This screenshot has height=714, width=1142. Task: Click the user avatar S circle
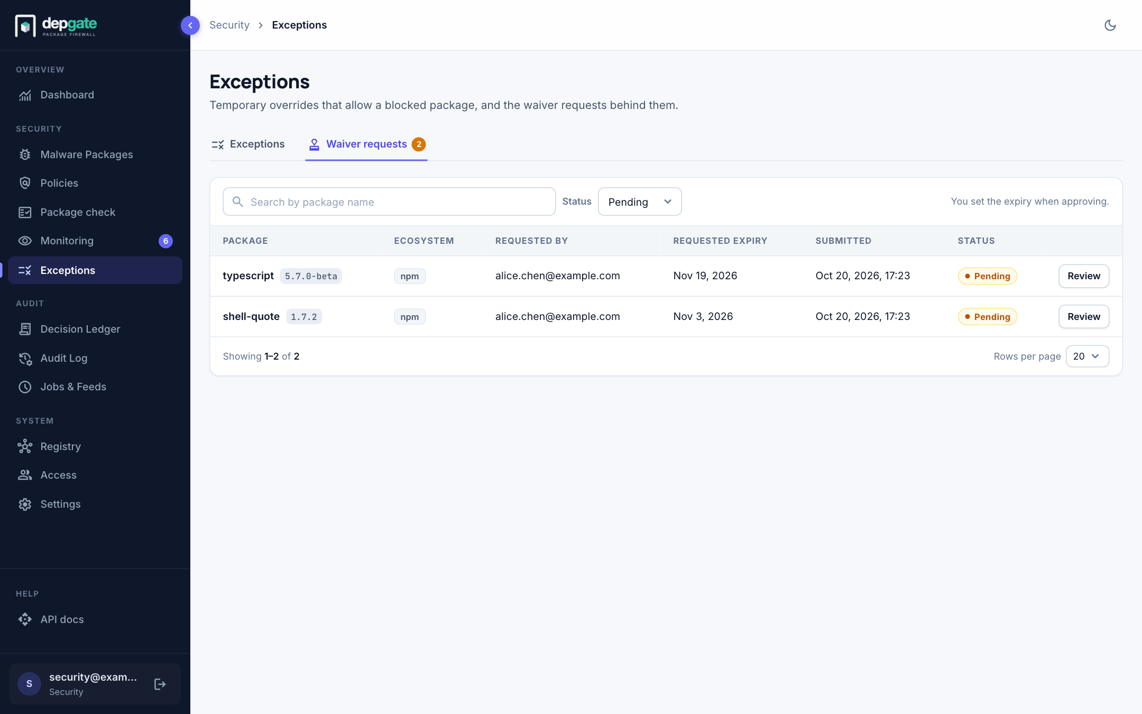click(x=29, y=684)
